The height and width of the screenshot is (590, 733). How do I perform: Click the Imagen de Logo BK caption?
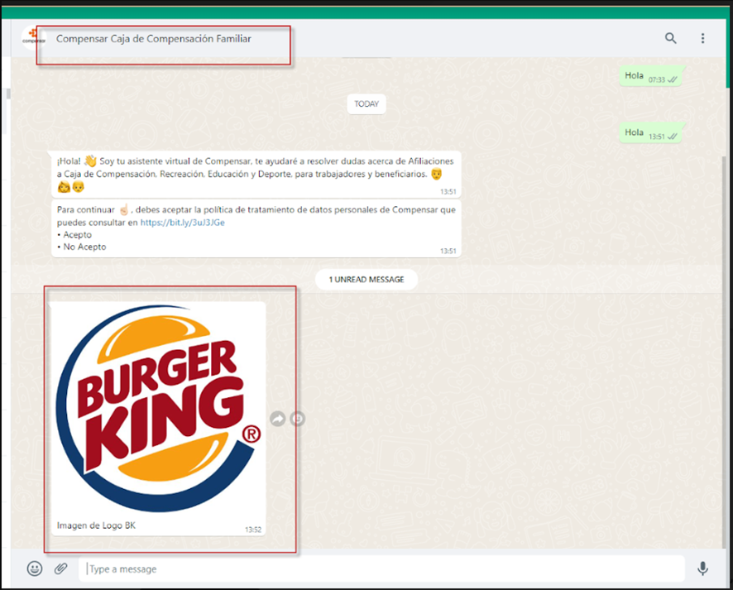point(96,525)
